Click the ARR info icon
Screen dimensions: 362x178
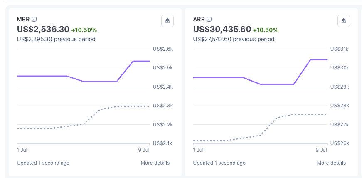pyautogui.click(x=209, y=19)
